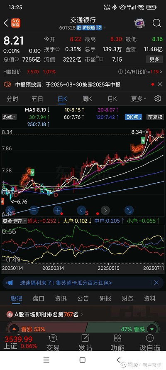Open the A/H ratio arrow
This screenshot has width=166, height=370.
click(x=161, y=72)
